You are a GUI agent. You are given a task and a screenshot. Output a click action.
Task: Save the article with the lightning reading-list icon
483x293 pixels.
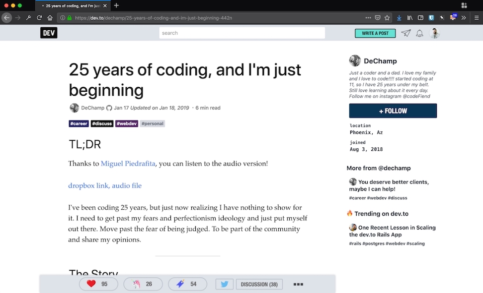tap(181, 284)
